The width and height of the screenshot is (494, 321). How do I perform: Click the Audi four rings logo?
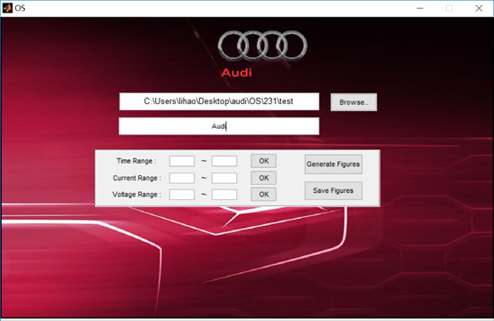pos(262,45)
